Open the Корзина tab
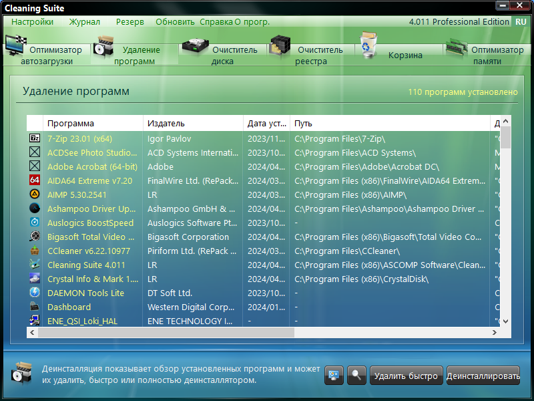The height and width of the screenshot is (401, 534). 398,55
